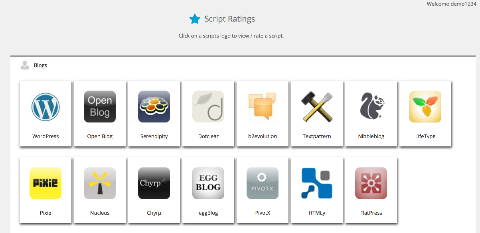Image resolution: width=480 pixels, height=233 pixels.
Task: Select the PivotX gear logo
Action: point(263,183)
